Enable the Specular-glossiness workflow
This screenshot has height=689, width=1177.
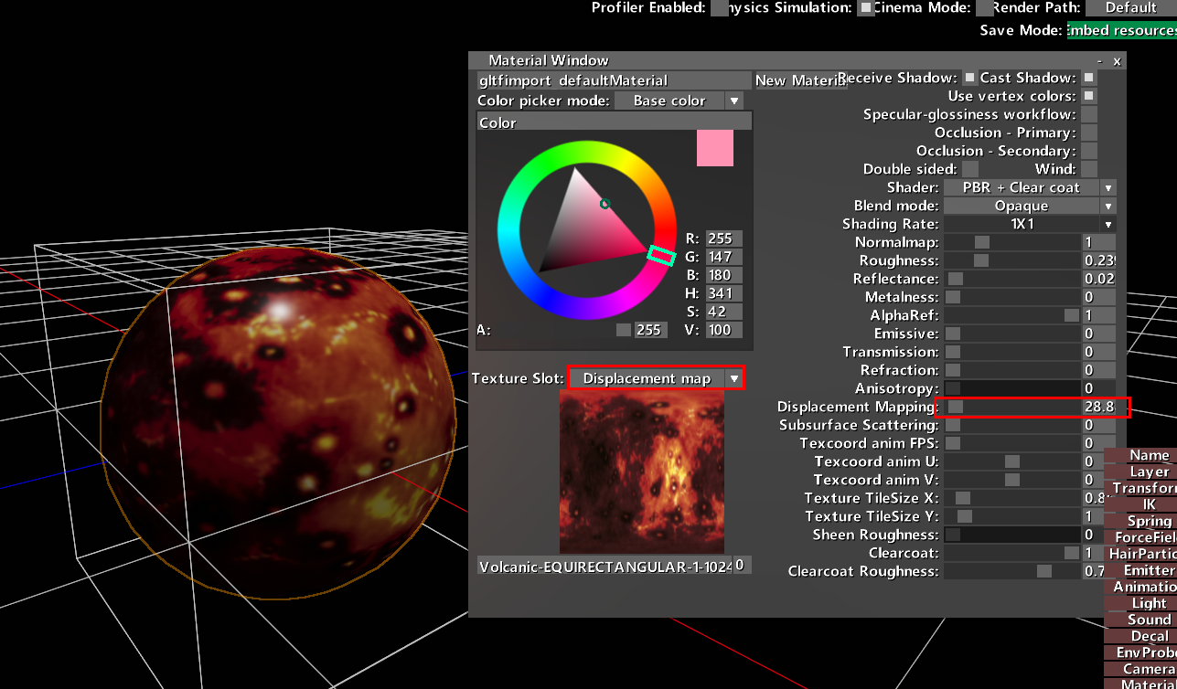pos(1088,114)
